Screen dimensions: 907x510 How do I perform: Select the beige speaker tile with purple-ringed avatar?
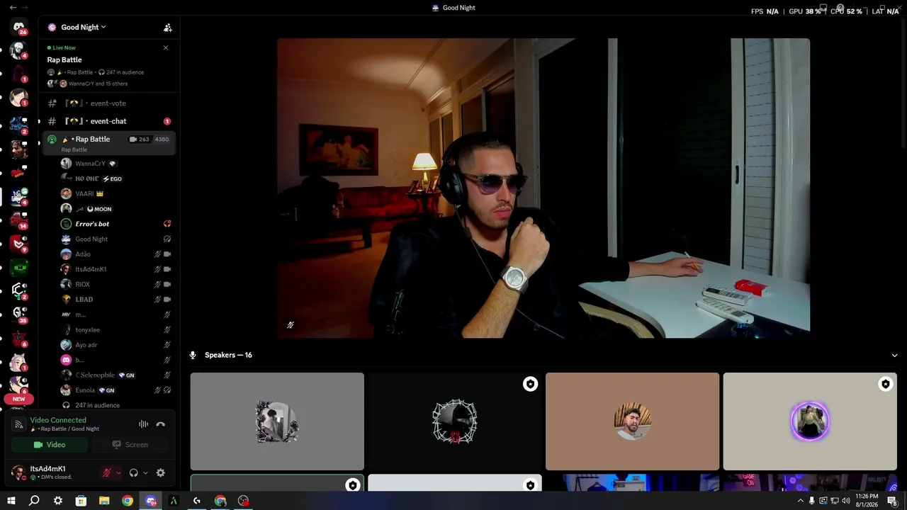810,421
